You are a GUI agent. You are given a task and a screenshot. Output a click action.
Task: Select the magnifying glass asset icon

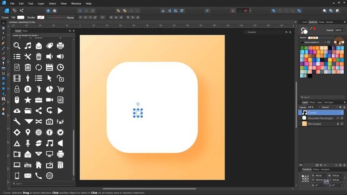(17, 45)
